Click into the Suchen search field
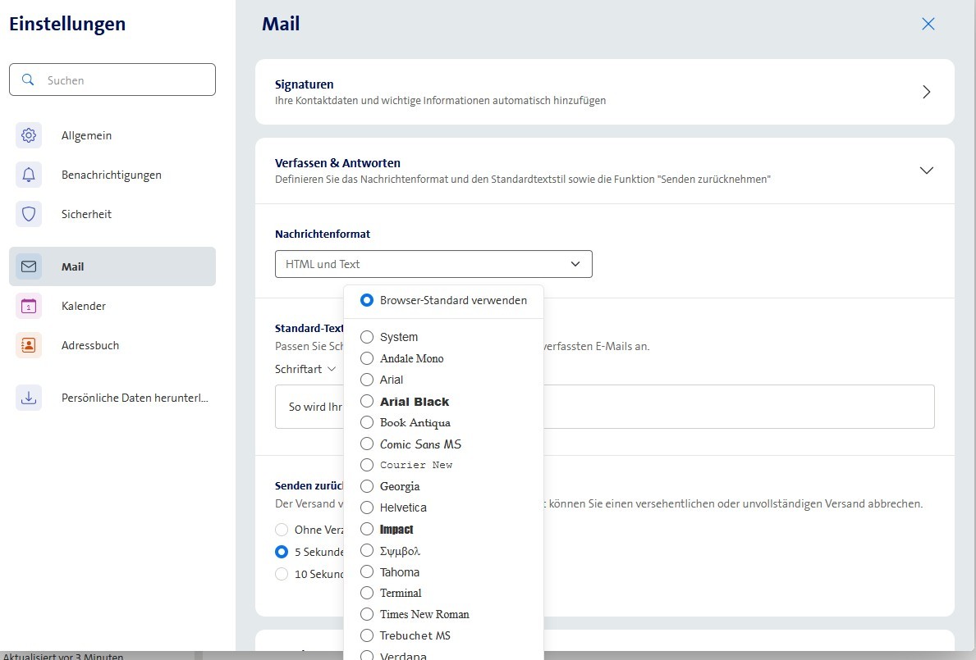 (x=123, y=80)
